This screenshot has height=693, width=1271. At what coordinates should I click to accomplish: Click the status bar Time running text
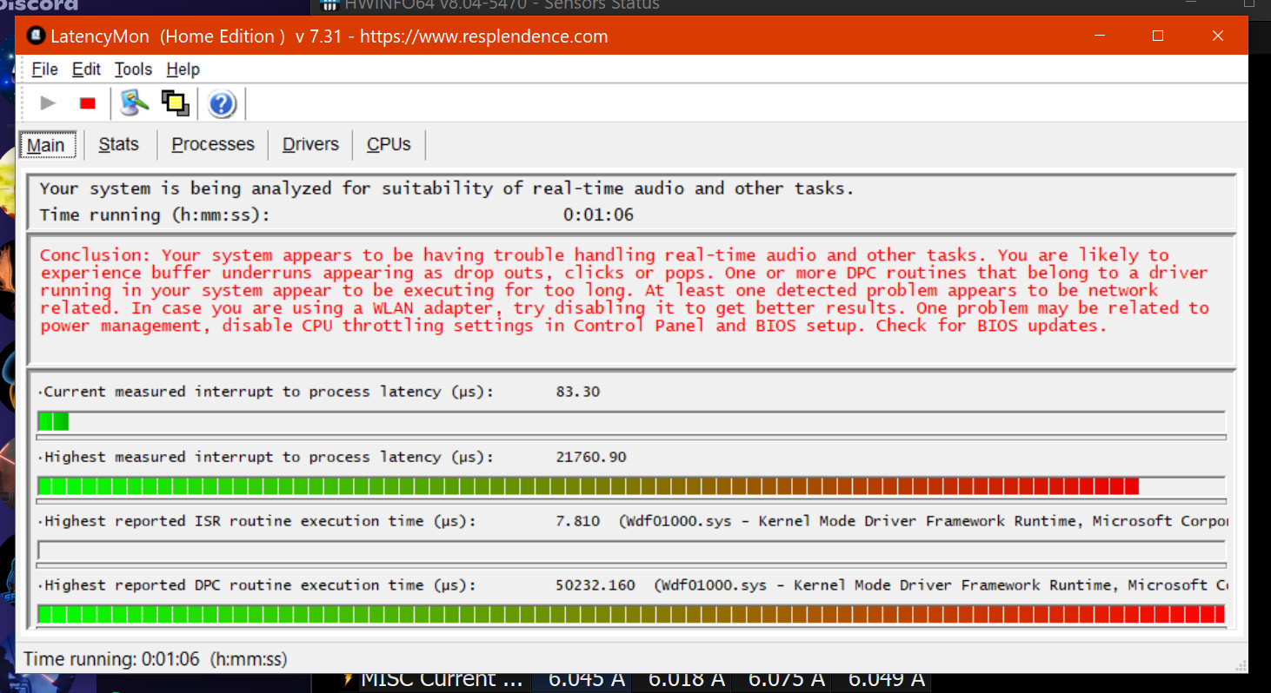[x=156, y=659]
